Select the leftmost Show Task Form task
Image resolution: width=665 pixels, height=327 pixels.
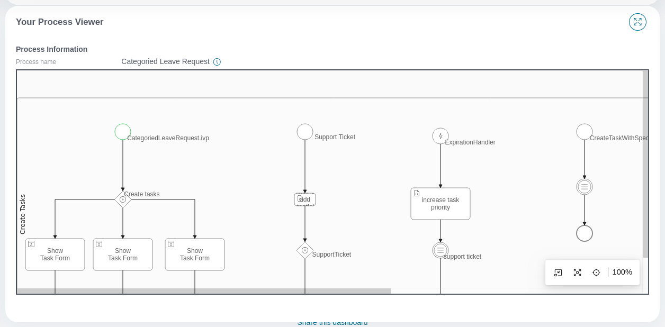click(x=55, y=255)
